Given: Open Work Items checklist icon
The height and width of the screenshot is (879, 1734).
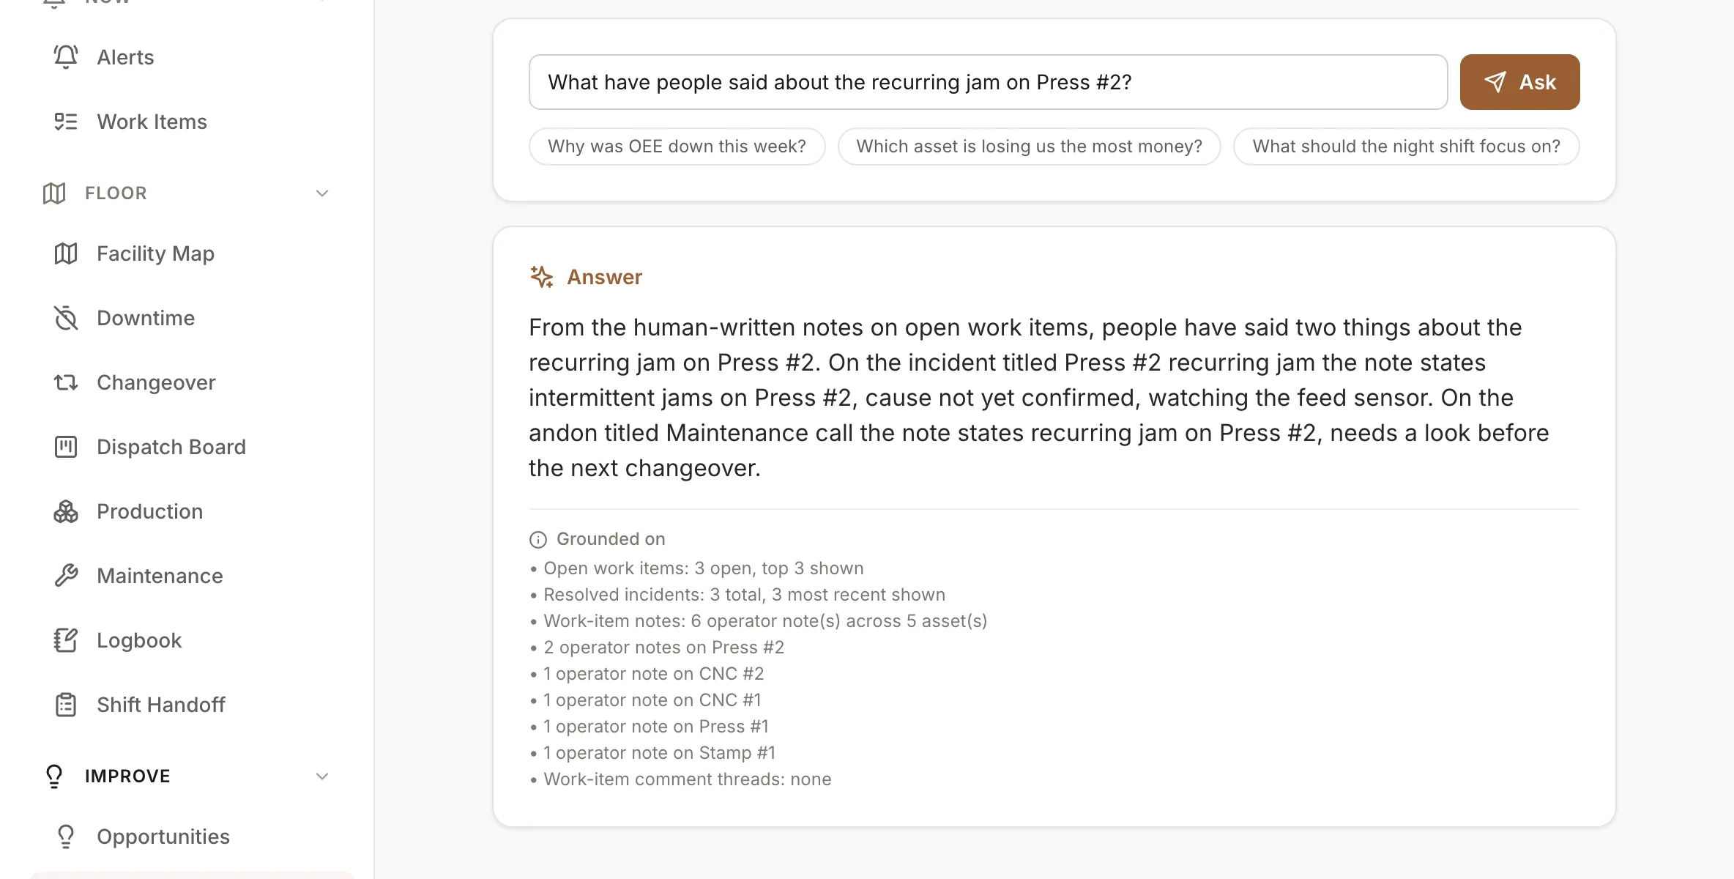Looking at the screenshot, I should (66, 122).
